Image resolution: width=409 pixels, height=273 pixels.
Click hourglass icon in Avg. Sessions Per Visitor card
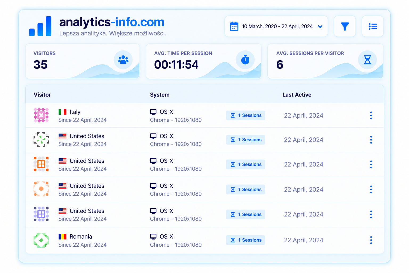tap(367, 60)
